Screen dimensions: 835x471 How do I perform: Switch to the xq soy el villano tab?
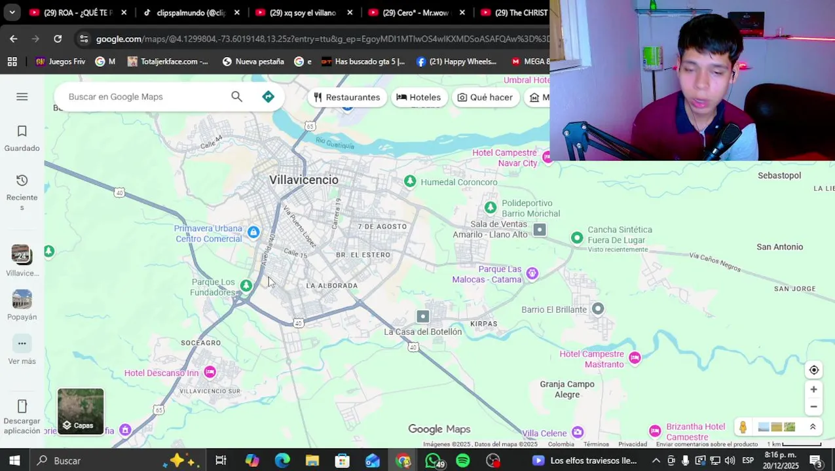303,12
